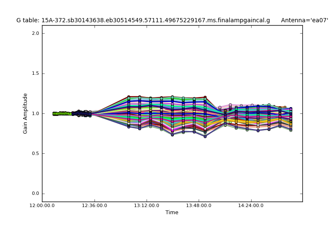
Task: Select the lowest blue data point above 13:48
Action: point(205,136)
